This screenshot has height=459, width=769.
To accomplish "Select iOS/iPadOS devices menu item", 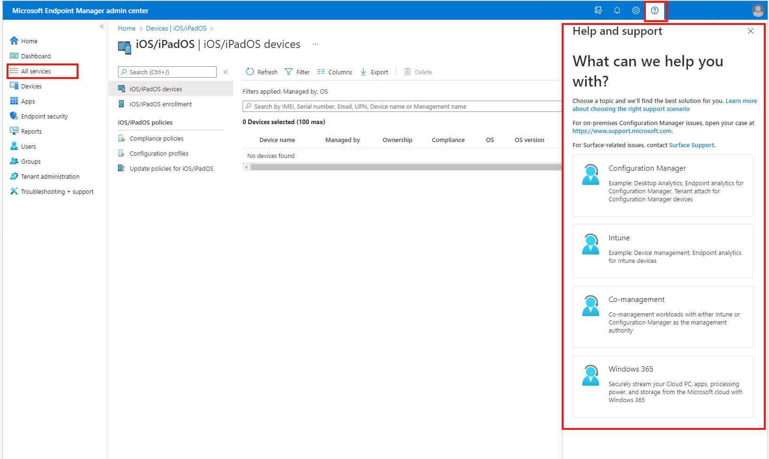I will (171, 89).
